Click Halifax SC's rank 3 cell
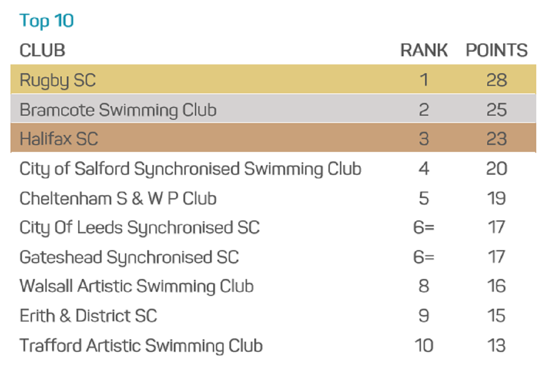This screenshot has height=370, width=549. [424, 139]
